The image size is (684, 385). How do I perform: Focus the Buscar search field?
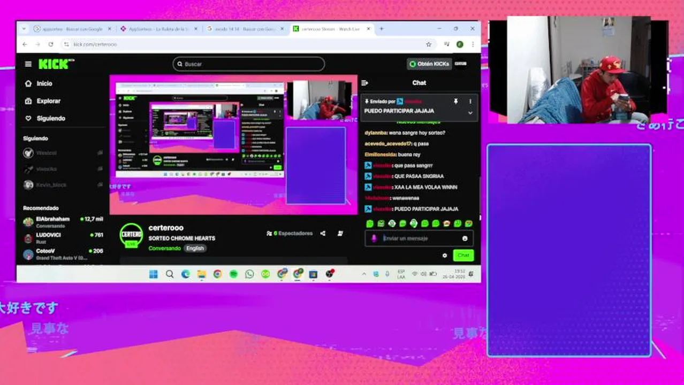coord(248,64)
